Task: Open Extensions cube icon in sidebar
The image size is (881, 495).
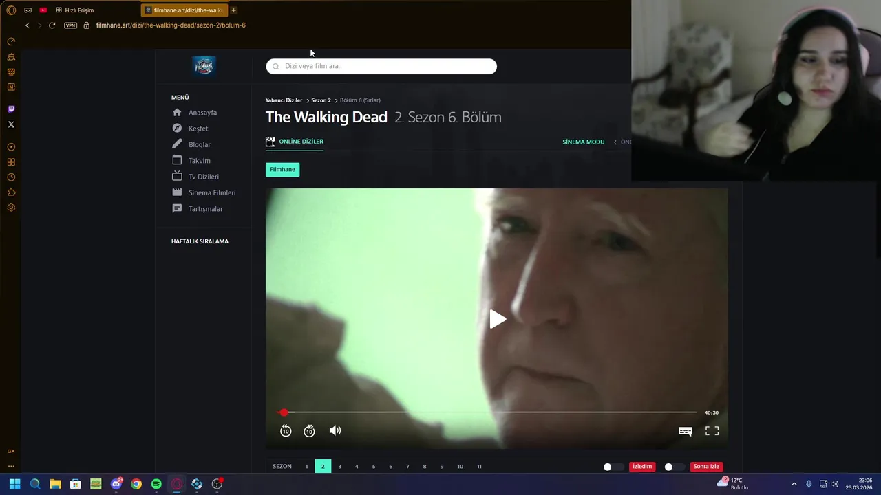Action: click(11, 192)
